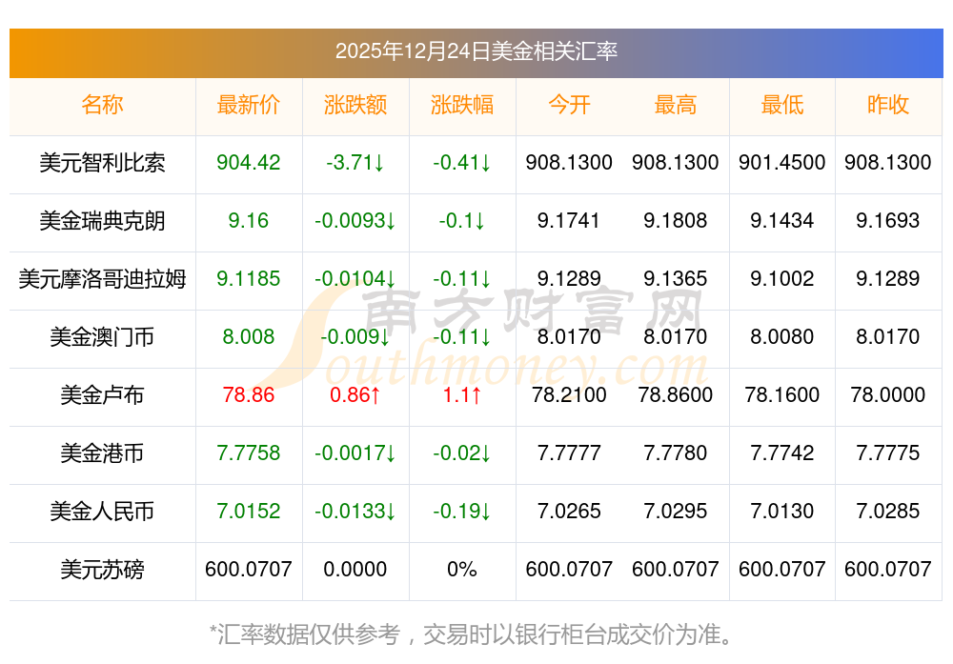Click the 名称 column header

click(x=102, y=105)
